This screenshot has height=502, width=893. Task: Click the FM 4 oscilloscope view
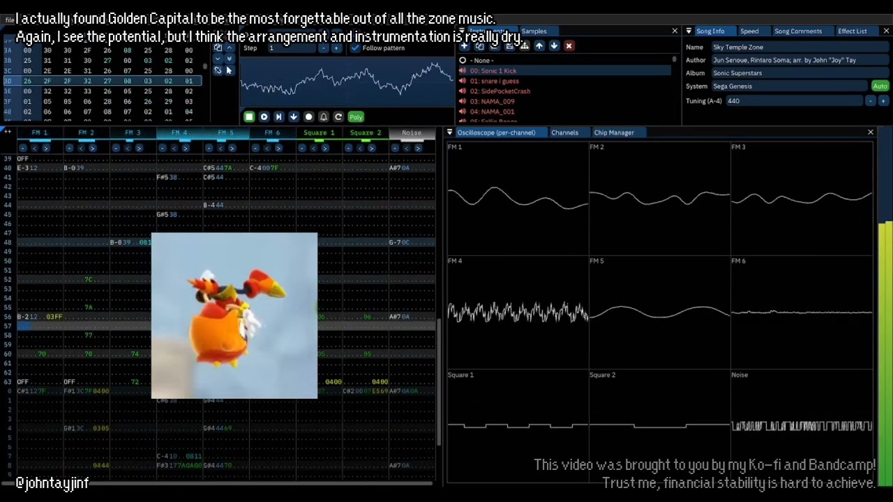click(x=518, y=313)
